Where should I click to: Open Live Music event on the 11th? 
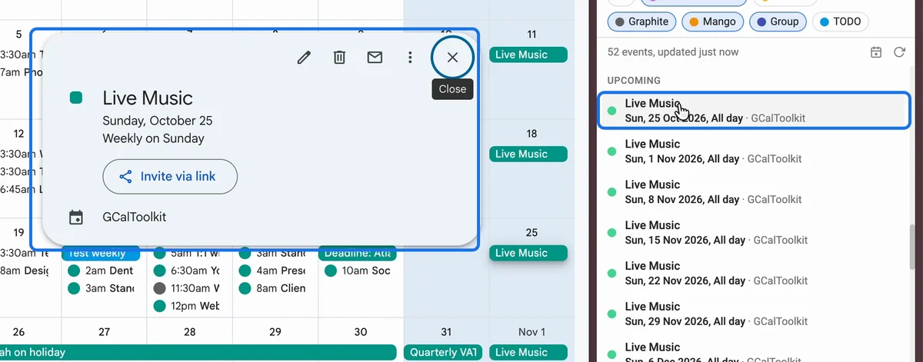528,55
